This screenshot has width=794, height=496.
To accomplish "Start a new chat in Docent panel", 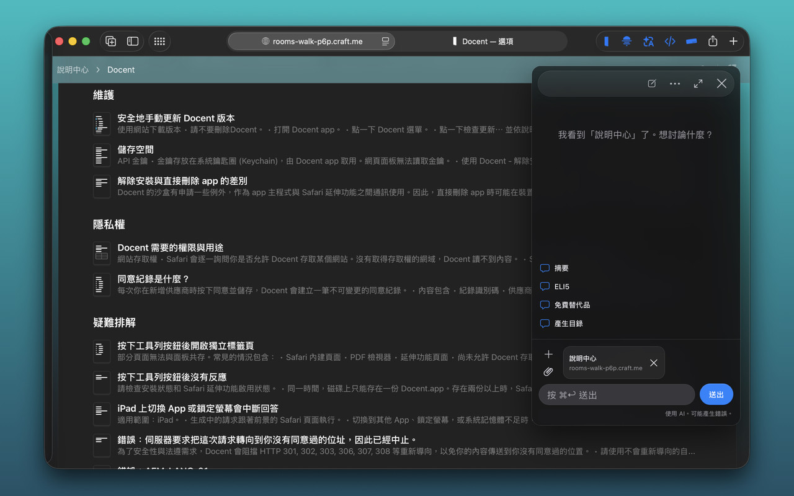I will tap(652, 84).
